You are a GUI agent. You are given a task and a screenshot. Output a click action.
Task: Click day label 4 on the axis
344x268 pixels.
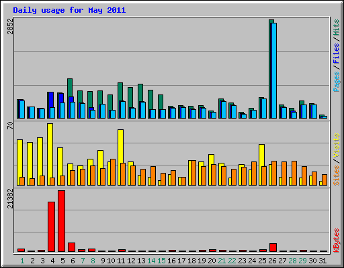click(52, 261)
